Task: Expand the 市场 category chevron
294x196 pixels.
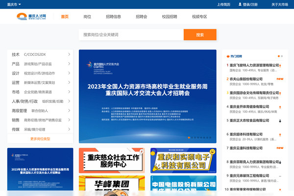Action: click(x=69, y=92)
